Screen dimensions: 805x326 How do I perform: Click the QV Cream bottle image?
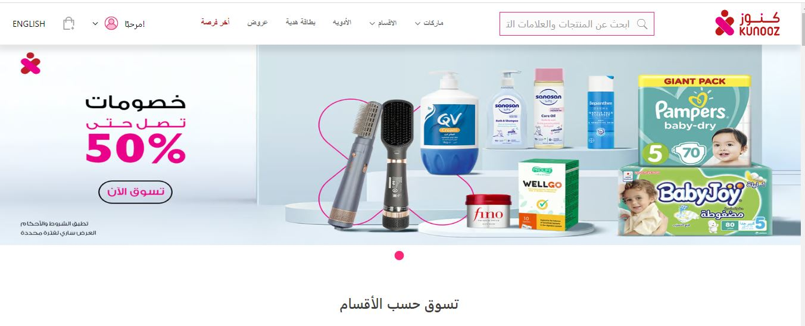(x=449, y=123)
